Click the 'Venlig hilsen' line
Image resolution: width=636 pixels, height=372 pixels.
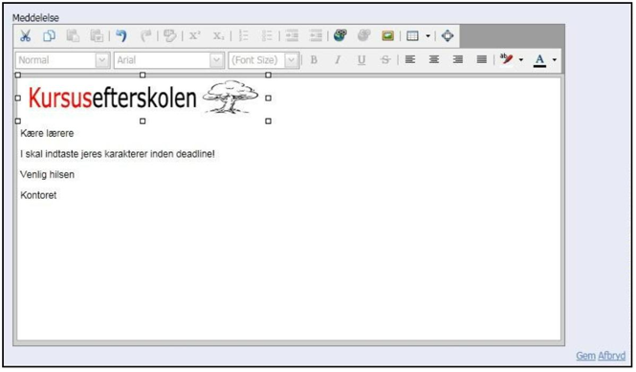click(47, 175)
